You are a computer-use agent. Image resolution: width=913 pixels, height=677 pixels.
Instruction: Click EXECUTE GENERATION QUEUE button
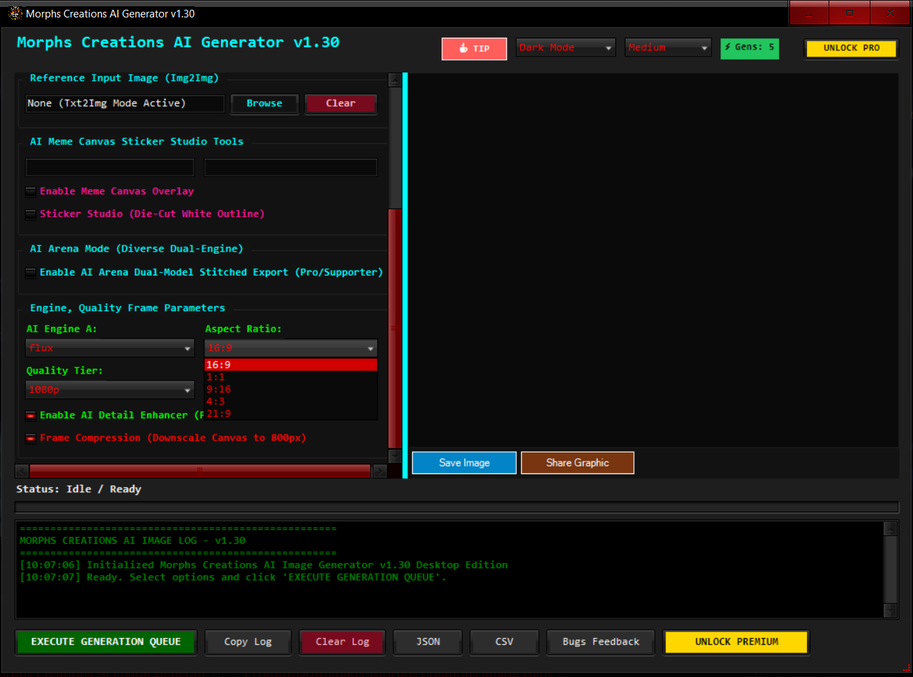pos(106,641)
